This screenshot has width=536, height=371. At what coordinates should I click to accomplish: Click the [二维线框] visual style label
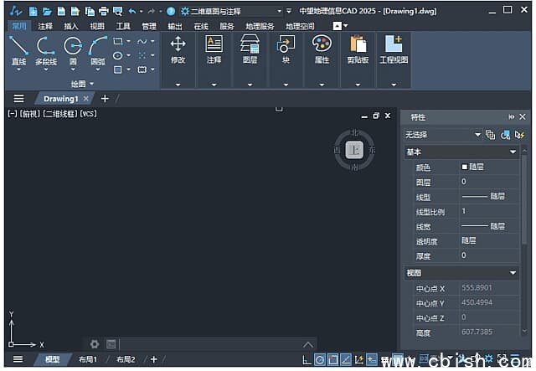60,114
